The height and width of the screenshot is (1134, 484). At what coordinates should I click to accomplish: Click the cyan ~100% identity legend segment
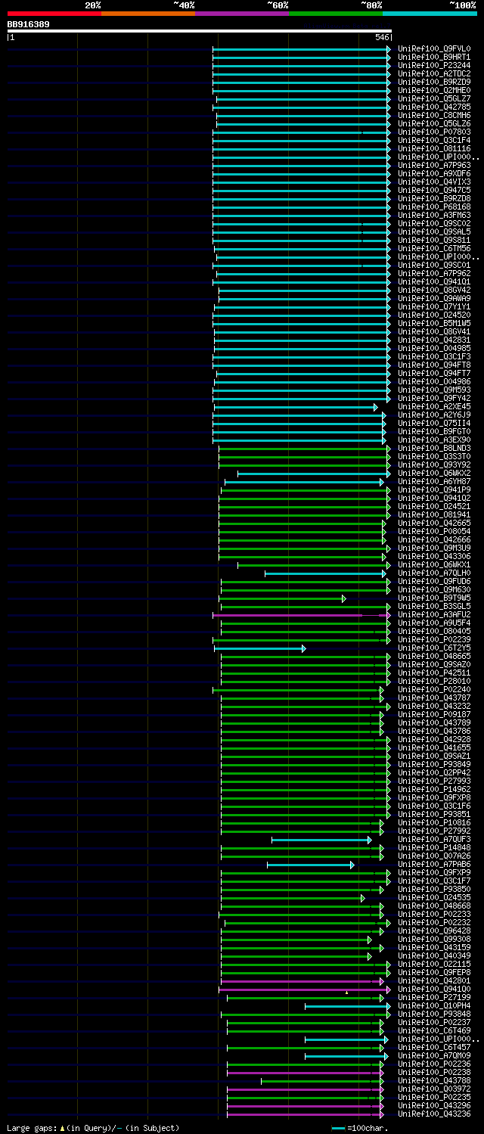[430, 14]
